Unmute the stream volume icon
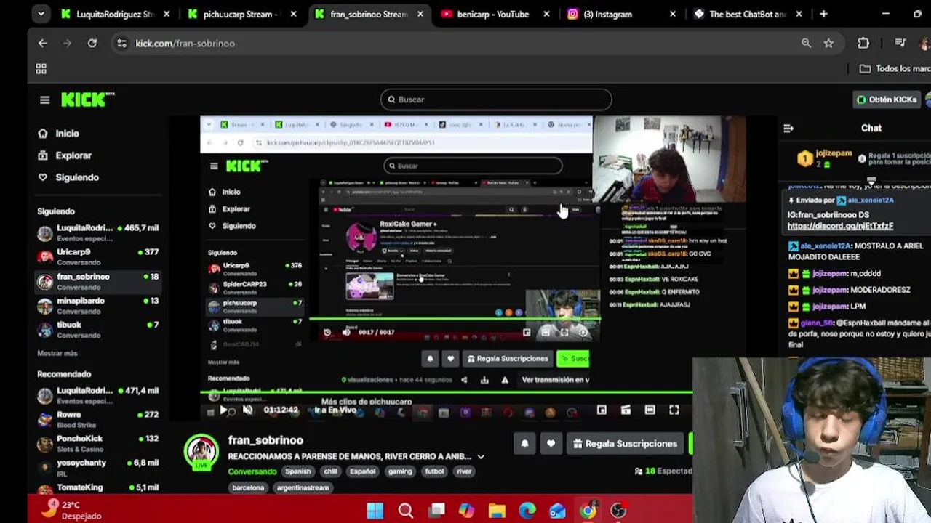The height and width of the screenshot is (523, 931). pos(247,410)
